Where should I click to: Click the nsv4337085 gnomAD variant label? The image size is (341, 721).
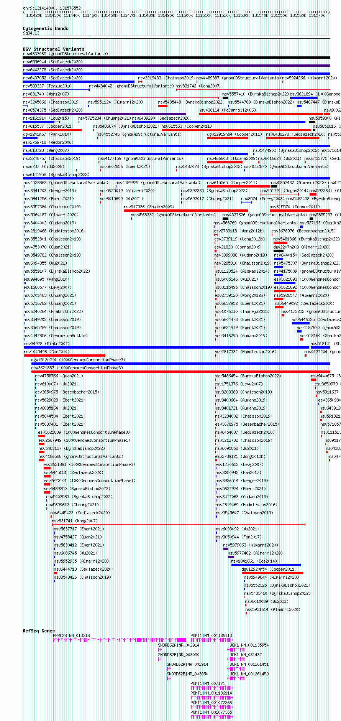point(66,54)
